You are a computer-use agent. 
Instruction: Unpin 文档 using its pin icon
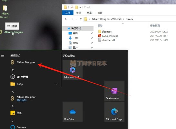pos(92,43)
